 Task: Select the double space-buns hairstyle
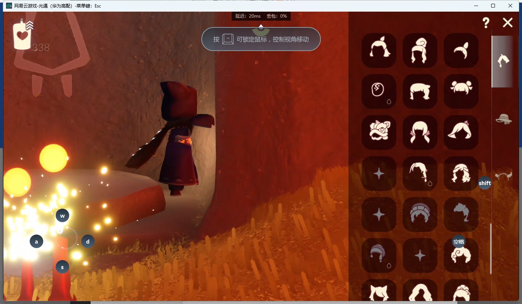click(x=461, y=91)
